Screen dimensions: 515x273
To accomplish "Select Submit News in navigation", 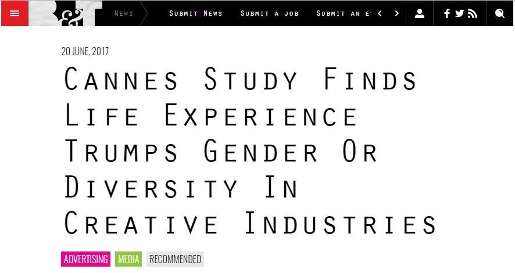I will tap(196, 13).
